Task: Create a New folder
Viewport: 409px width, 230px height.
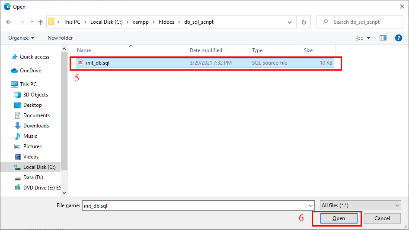Action: pos(60,38)
